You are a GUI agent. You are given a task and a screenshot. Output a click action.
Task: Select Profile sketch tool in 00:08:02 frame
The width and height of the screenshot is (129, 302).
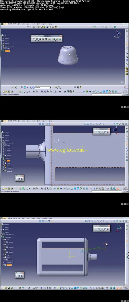pyautogui.click(x=85, y=124)
